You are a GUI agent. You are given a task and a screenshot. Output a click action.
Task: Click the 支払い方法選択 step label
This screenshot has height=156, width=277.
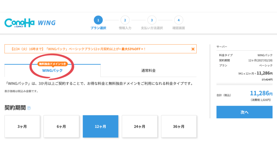tap(152, 28)
